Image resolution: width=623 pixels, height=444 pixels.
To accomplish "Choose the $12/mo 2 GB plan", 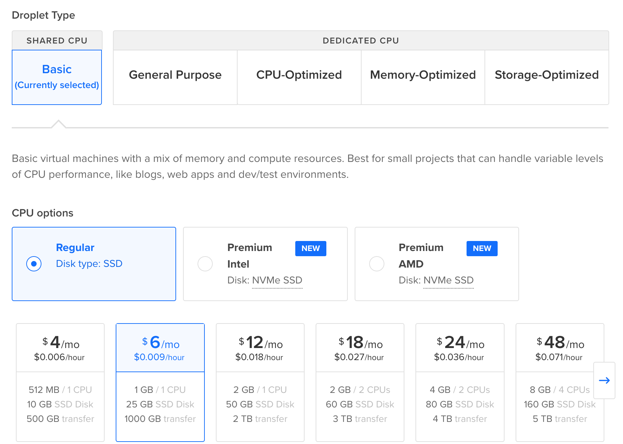I will click(x=260, y=382).
